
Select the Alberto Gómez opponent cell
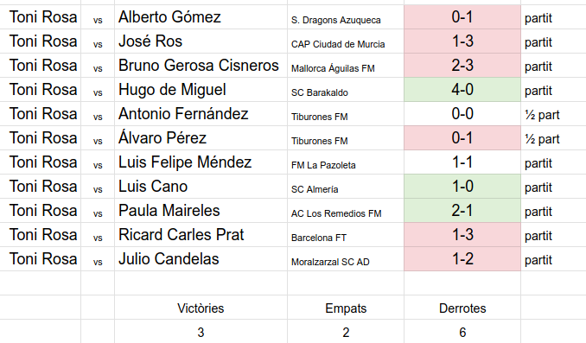[x=201, y=16]
